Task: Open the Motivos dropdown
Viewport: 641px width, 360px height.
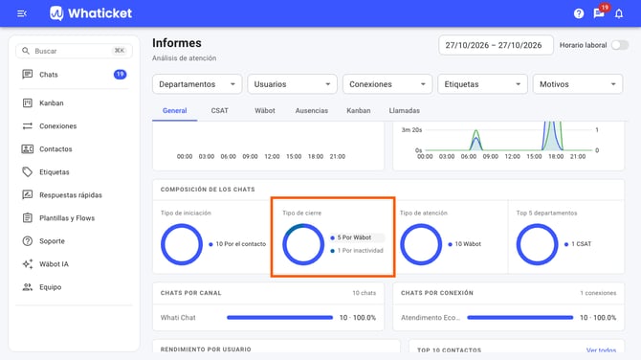Action: [x=578, y=84]
